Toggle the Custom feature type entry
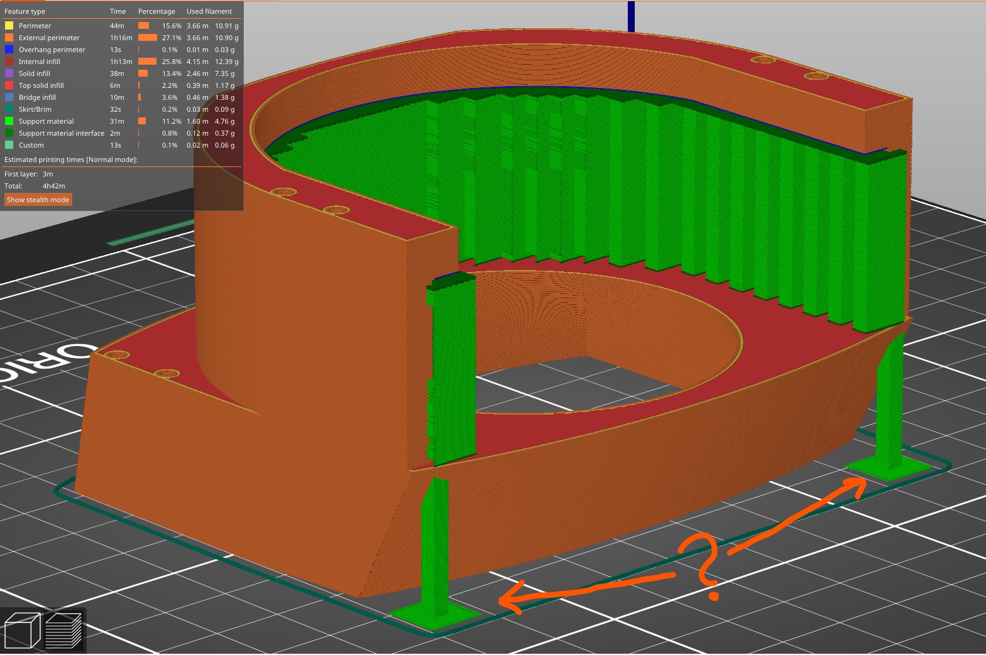986x655 pixels. pos(31,145)
